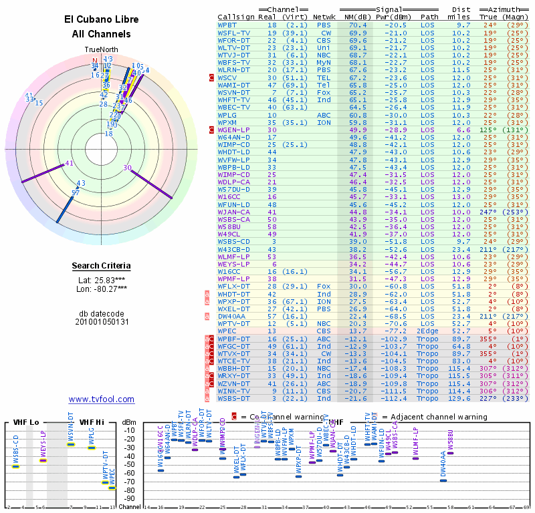This screenshot has width=535, height=513.
Task: Click the WSBS-CD bar in VHF Lo chart
Action: (15, 466)
